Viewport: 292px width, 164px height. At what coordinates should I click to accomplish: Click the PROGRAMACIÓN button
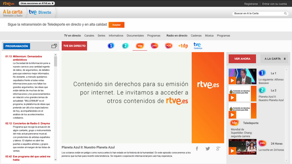coord(17,46)
